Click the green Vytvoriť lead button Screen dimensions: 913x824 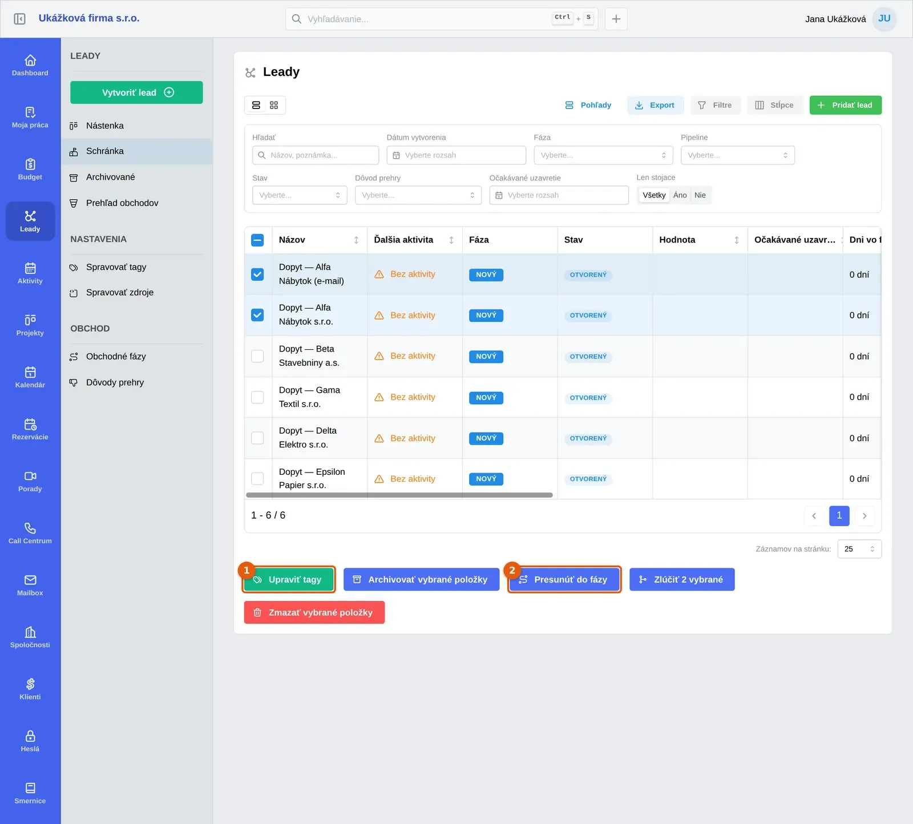(136, 92)
